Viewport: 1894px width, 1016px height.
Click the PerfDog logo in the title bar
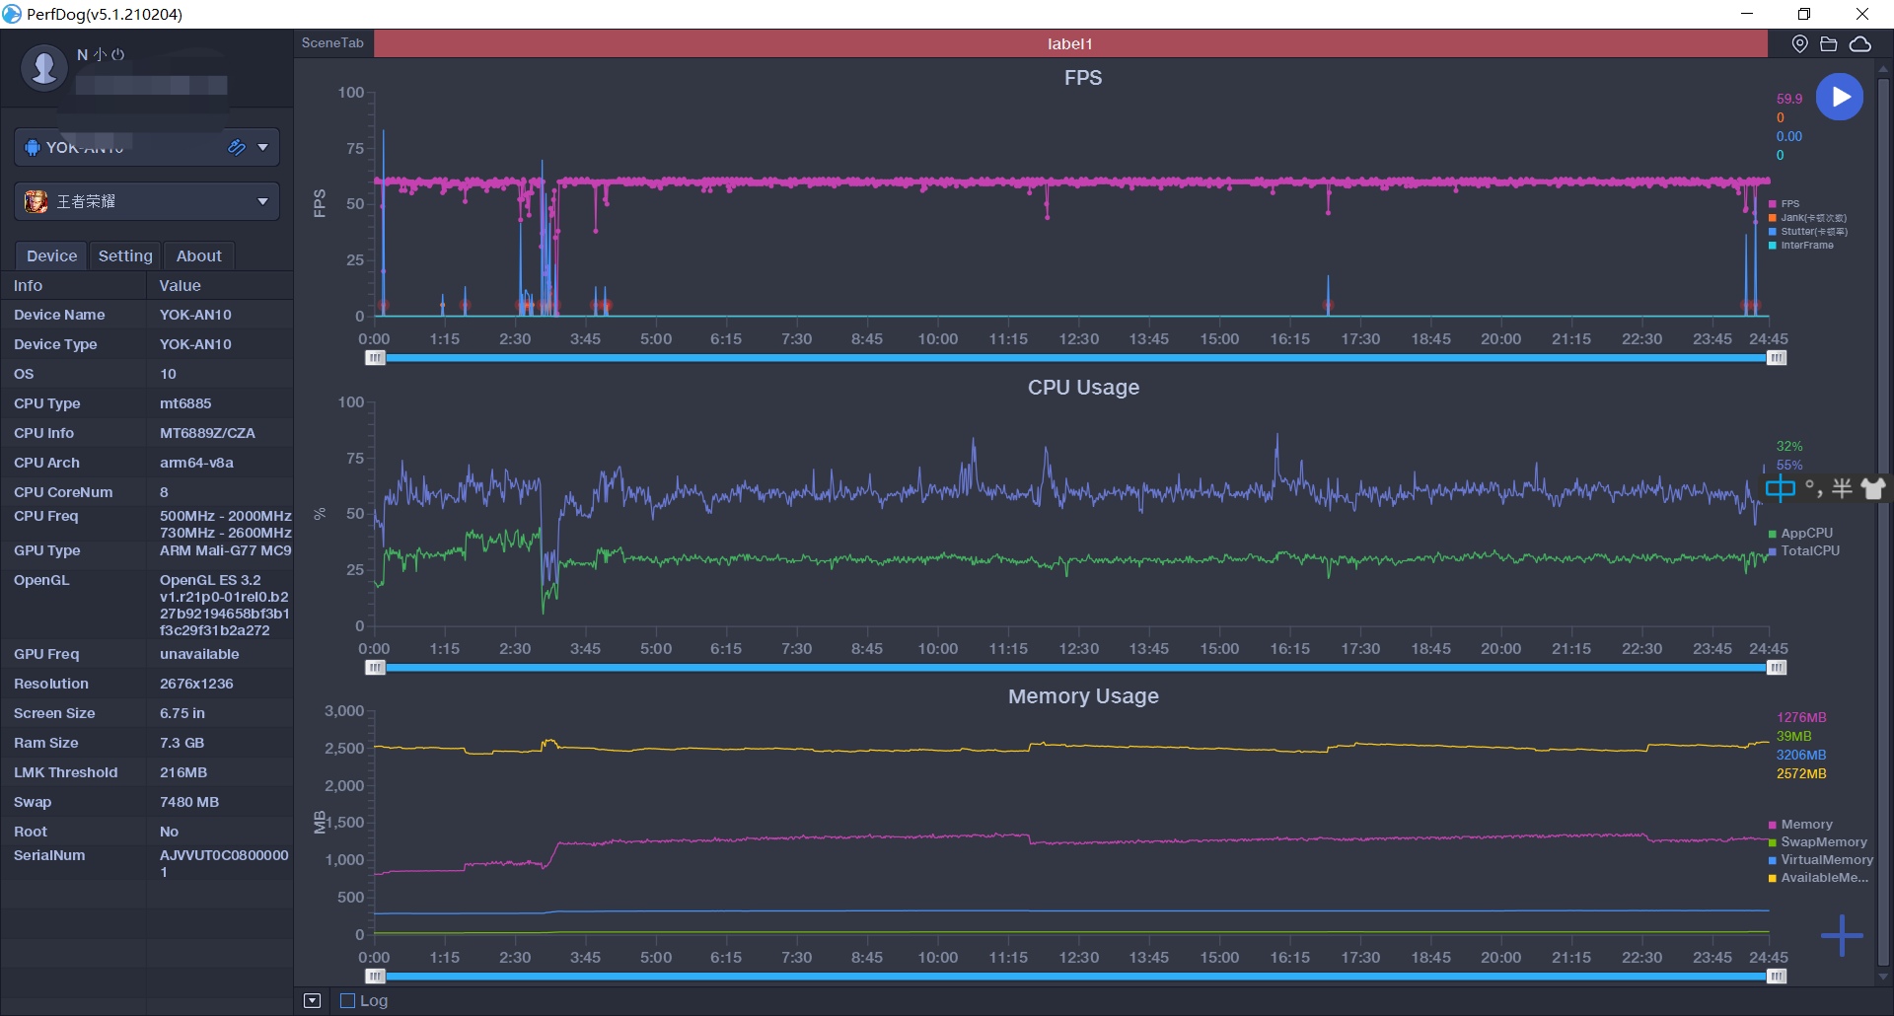(x=12, y=14)
